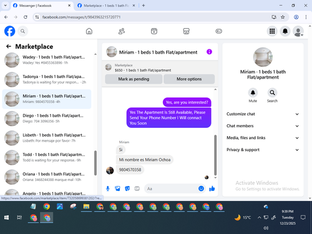Open the emoji picker smiley
This screenshot has width=312, height=234.
tap(201, 188)
